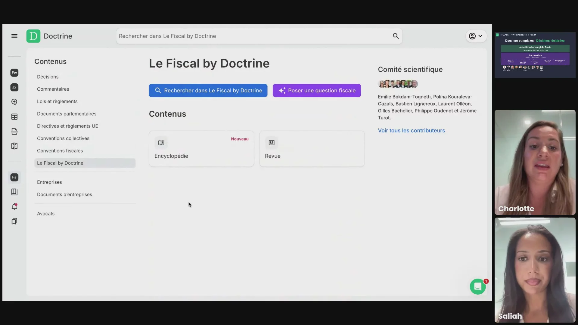Select Le Fiscal by Doctrine menu item
The image size is (578, 325).
pyautogui.click(x=85, y=163)
